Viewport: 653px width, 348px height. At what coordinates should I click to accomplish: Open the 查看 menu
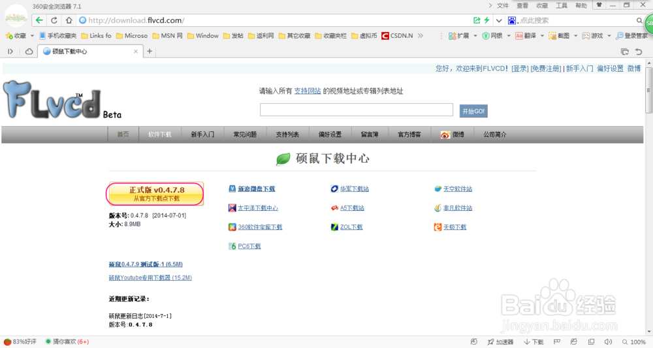tap(522, 5)
